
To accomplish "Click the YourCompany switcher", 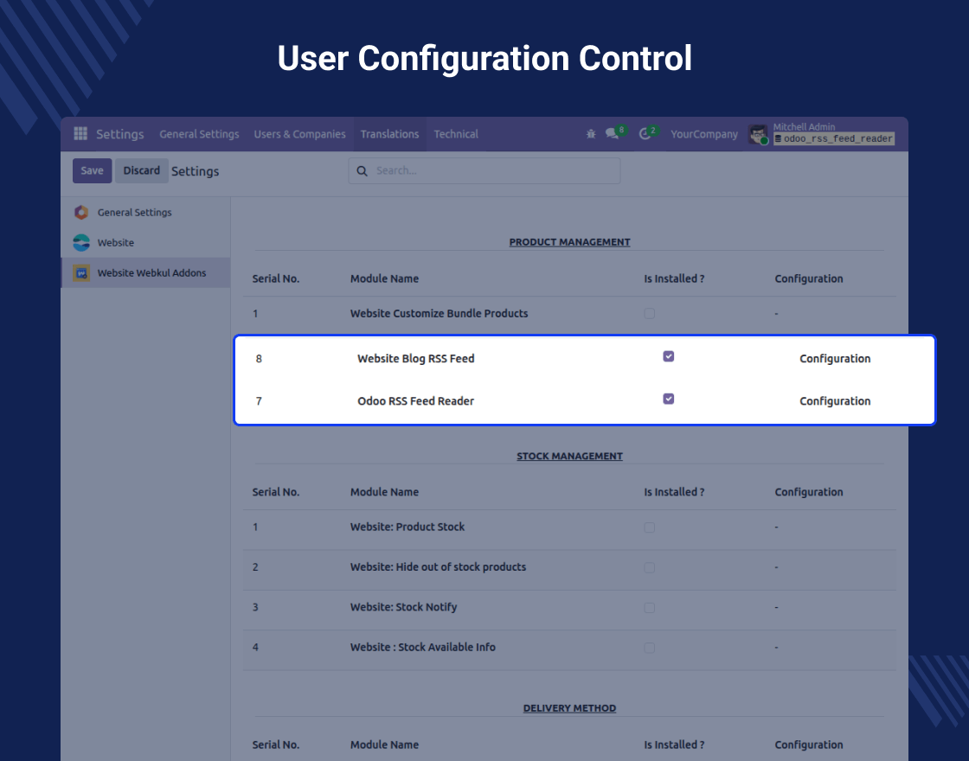I will (704, 134).
